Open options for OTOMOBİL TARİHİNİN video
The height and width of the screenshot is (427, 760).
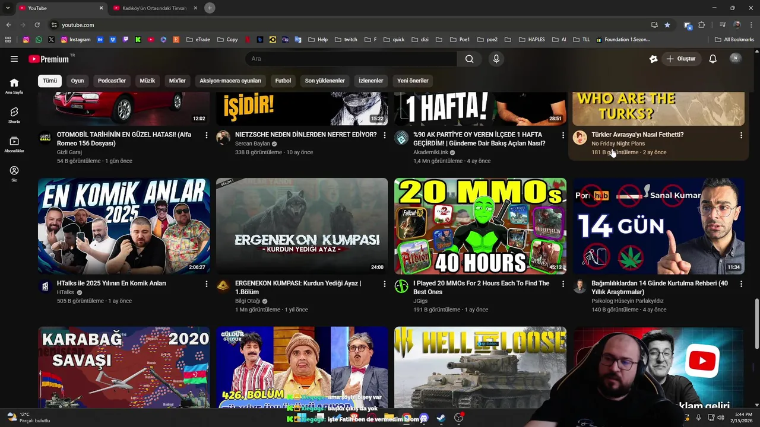tap(206, 135)
